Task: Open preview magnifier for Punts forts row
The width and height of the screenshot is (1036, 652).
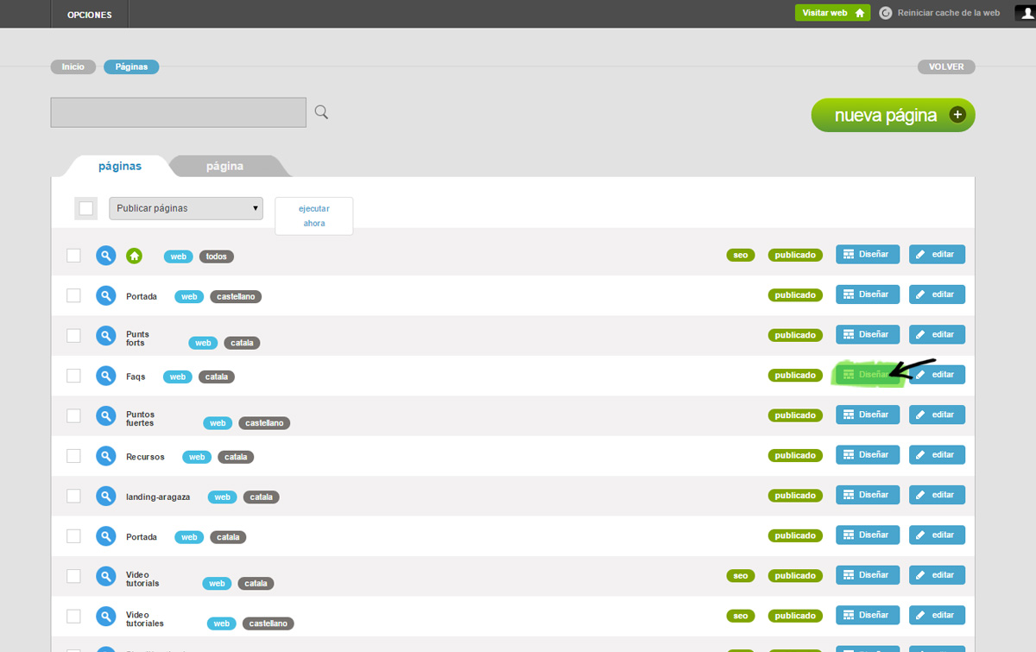Action: [105, 336]
